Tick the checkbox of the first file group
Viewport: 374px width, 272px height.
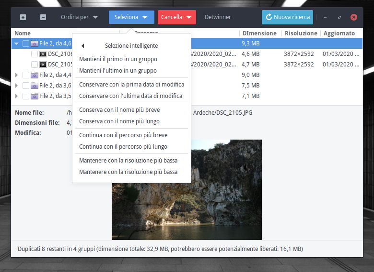pyautogui.click(x=26, y=44)
